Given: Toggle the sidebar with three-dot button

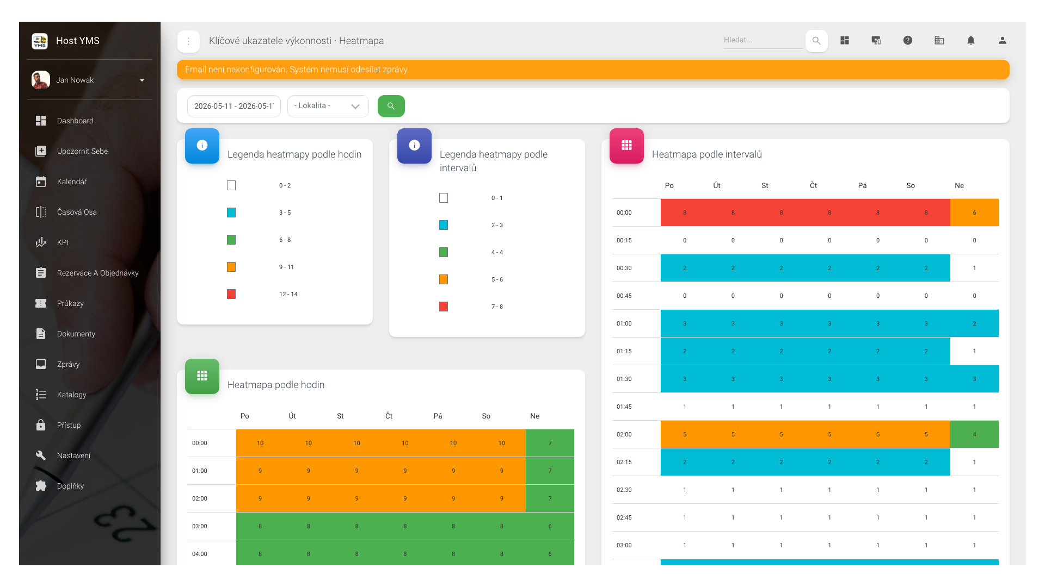Looking at the screenshot, I should click(188, 41).
